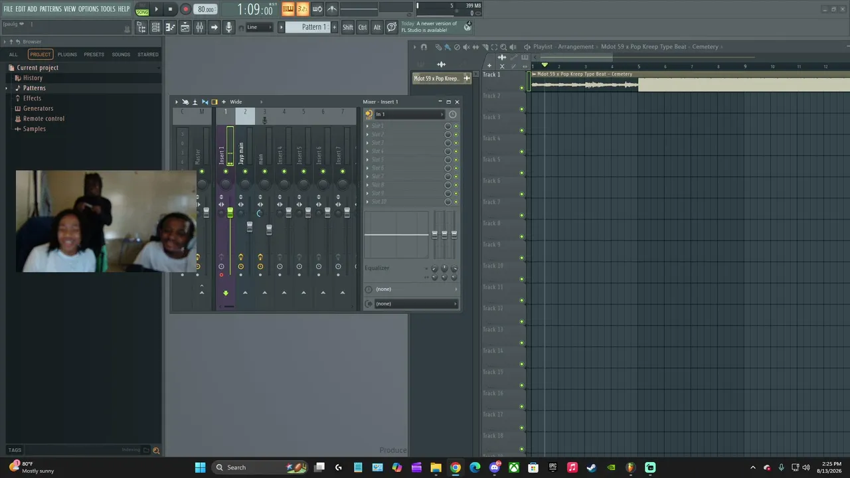The height and width of the screenshot is (478, 850).
Task: Expand effect Slot 1 arrow in mixer
Action: pos(368,126)
